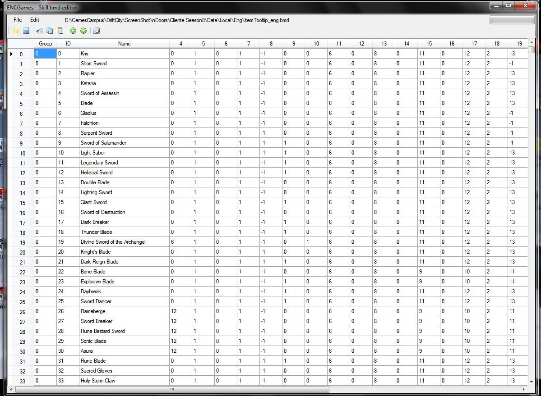Click the toolbar icon left of Copy
The width and height of the screenshot is (541, 396).
(x=39, y=31)
